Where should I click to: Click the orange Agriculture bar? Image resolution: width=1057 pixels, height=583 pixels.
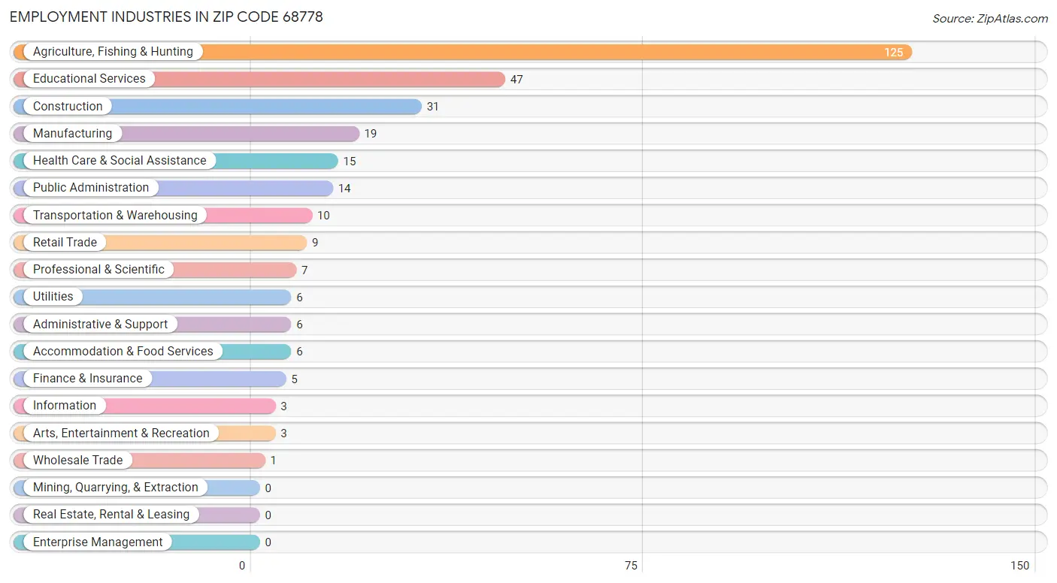coord(462,52)
